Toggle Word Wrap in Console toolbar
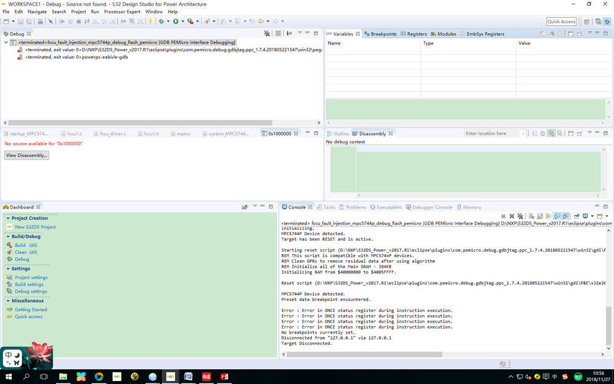The image size is (614, 384). [x=548, y=216]
